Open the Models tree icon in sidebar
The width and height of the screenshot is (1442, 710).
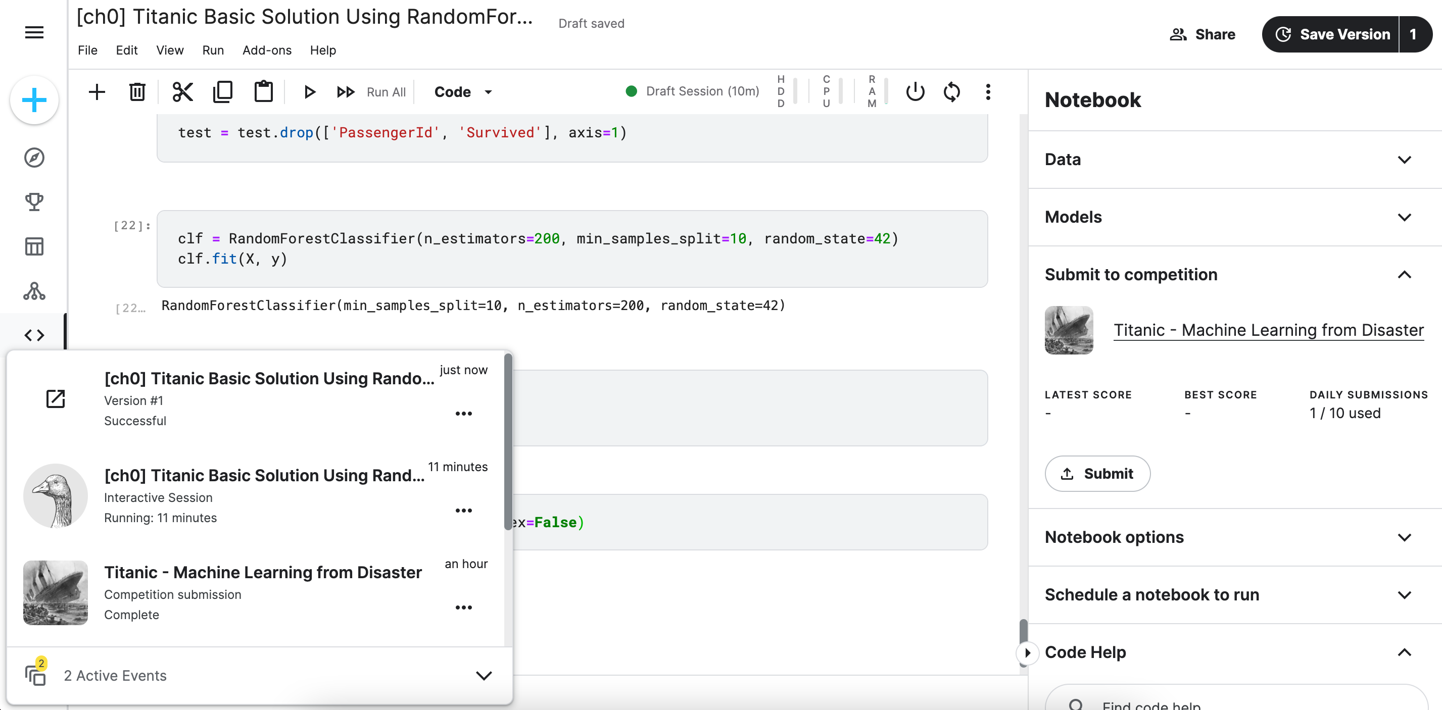click(34, 291)
